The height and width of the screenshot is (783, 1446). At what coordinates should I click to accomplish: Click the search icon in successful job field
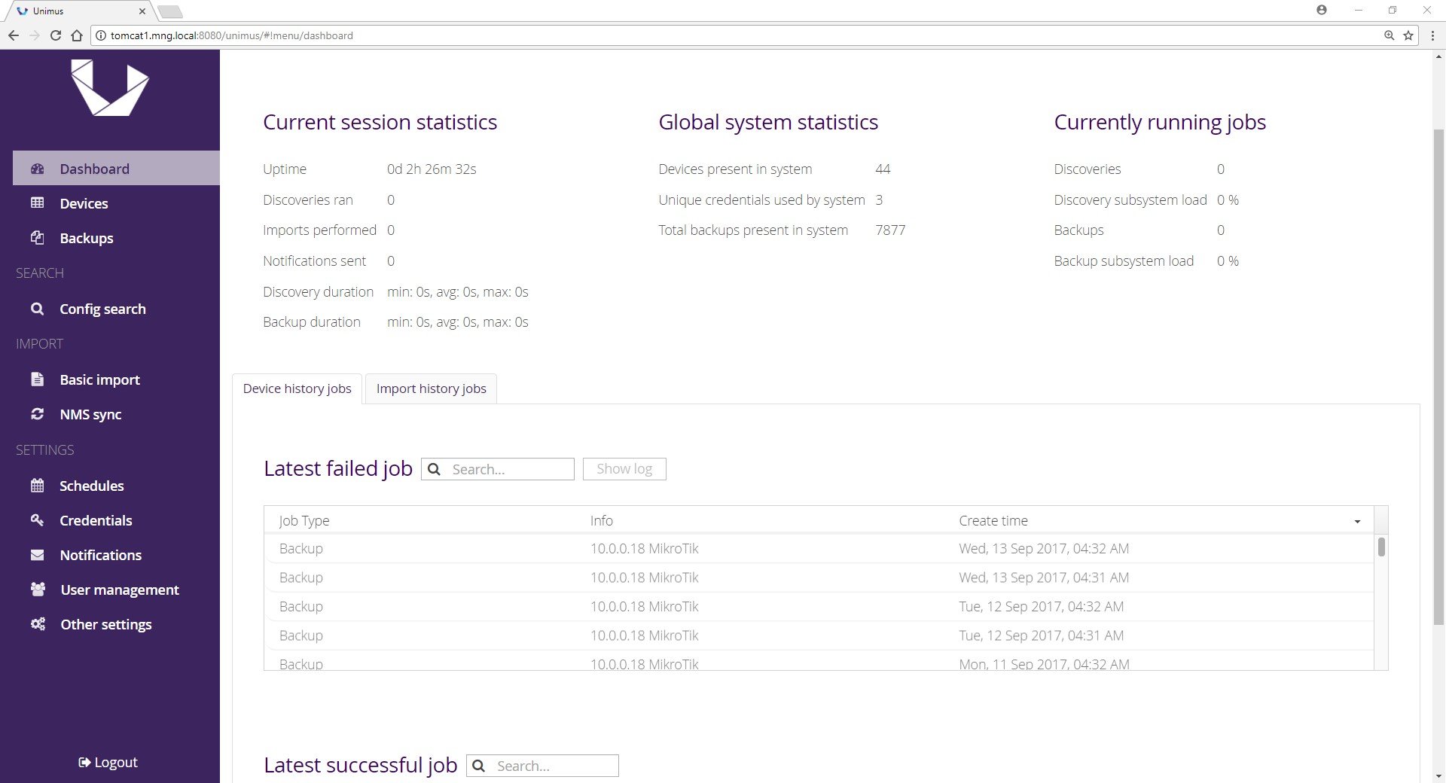pyautogui.click(x=478, y=766)
